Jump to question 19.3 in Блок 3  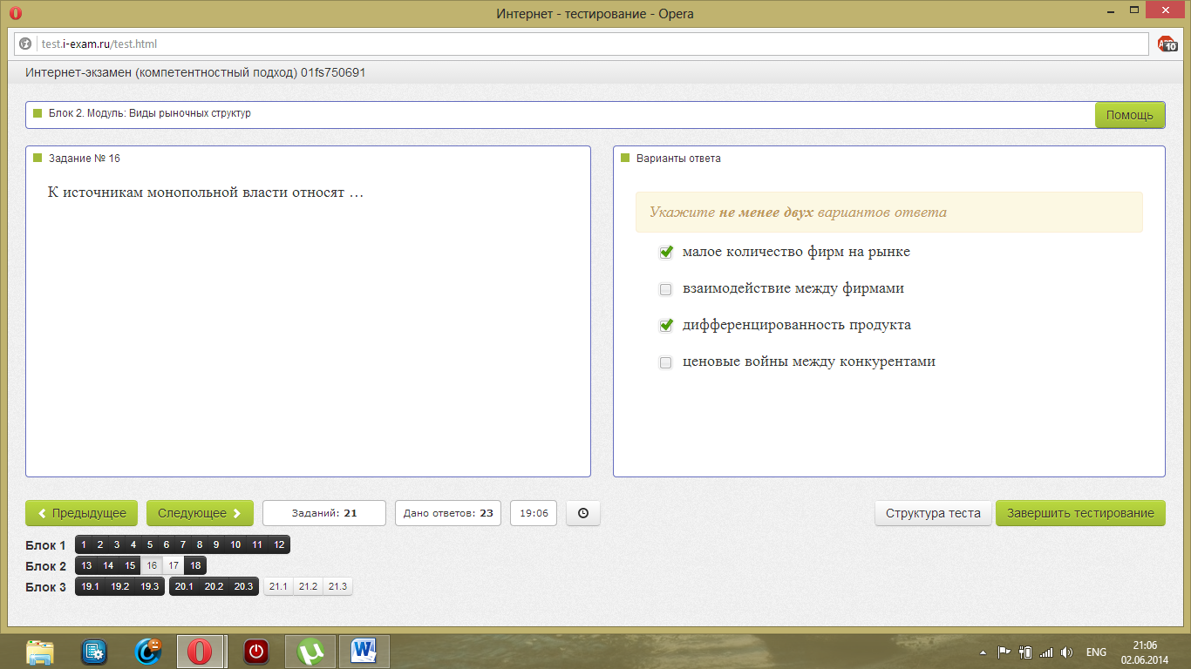[x=150, y=586]
